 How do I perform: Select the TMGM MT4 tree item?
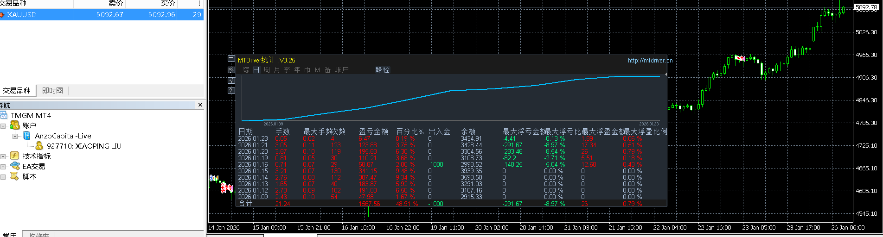(31, 115)
